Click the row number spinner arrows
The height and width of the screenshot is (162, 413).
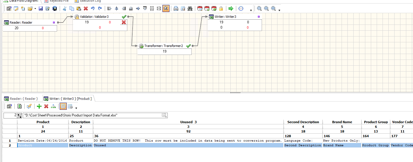click(19, 116)
